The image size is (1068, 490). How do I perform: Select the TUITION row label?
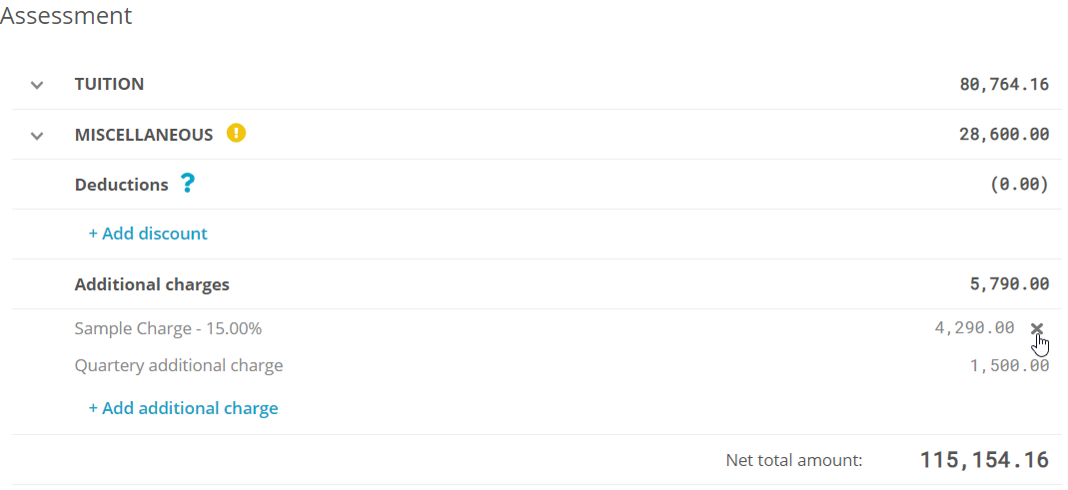pyautogui.click(x=109, y=84)
